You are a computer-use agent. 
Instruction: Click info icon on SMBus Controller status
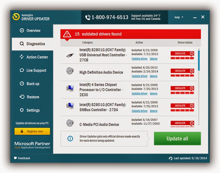[x=192, y=106]
